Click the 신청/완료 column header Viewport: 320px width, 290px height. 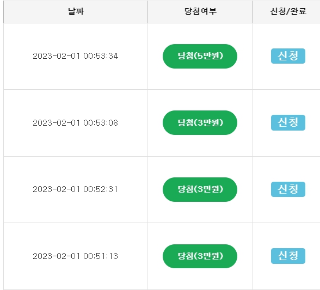pyautogui.click(x=288, y=11)
